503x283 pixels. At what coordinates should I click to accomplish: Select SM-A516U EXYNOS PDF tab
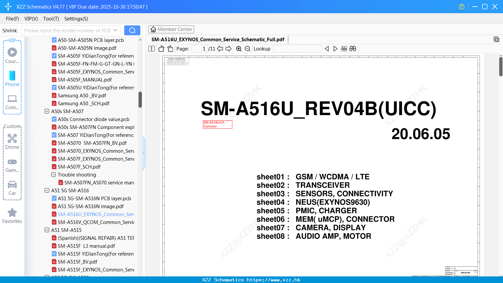(218, 39)
